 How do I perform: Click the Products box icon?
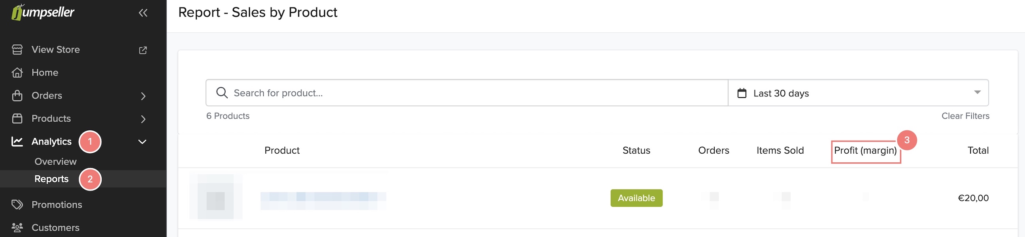click(x=17, y=118)
